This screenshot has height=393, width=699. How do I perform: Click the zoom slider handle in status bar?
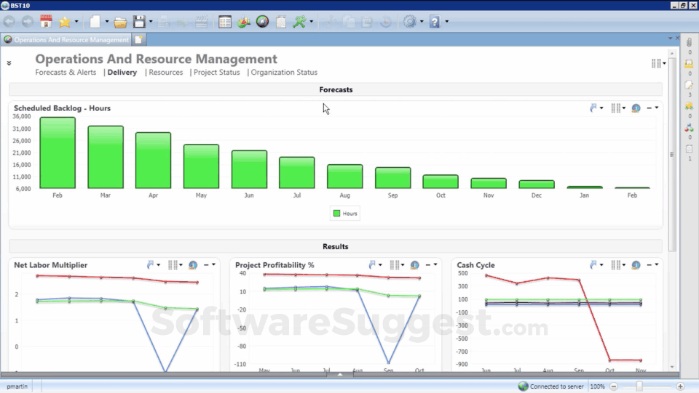click(639, 386)
